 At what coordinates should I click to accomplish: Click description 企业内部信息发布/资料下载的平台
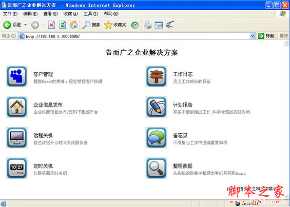(66, 112)
